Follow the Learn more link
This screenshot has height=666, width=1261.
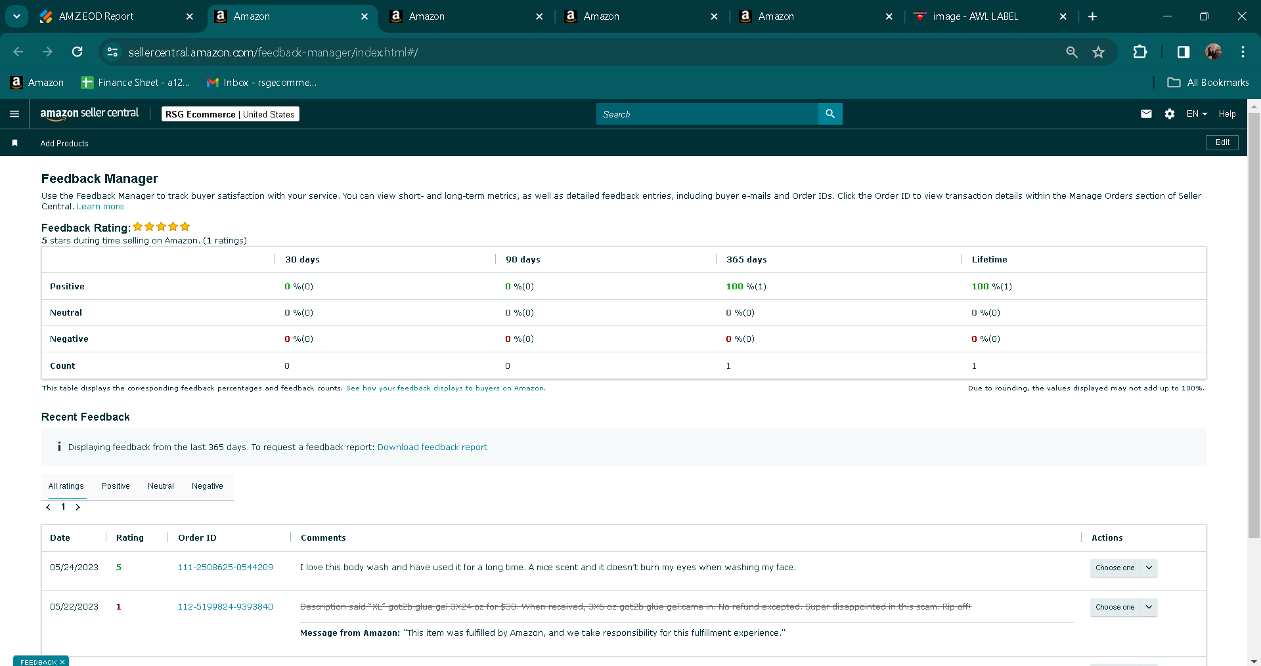point(100,207)
